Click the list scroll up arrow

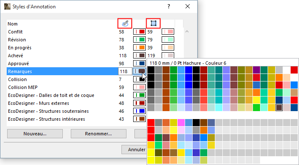point(187,32)
